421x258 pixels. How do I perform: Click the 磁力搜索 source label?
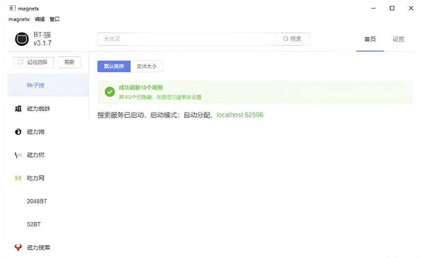(39, 247)
